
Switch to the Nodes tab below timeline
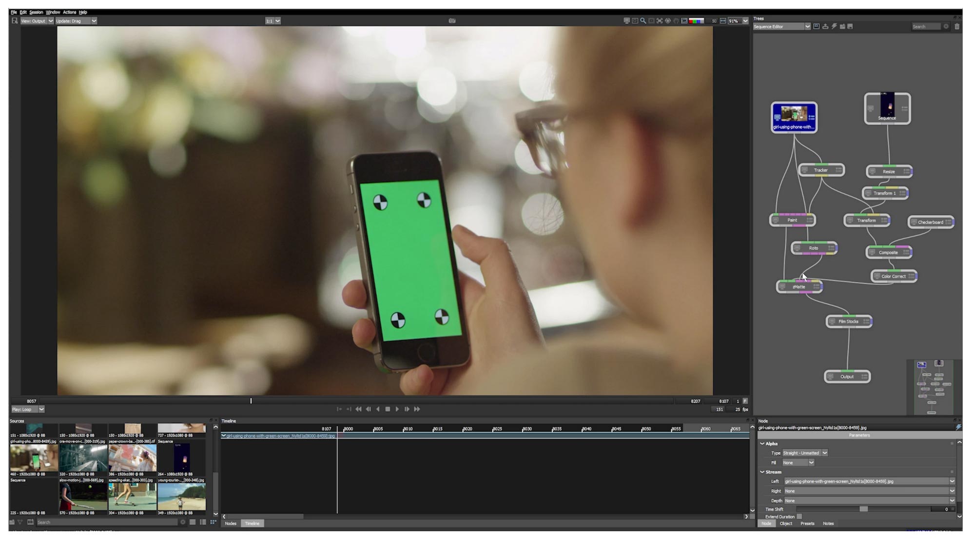pyautogui.click(x=231, y=523)
